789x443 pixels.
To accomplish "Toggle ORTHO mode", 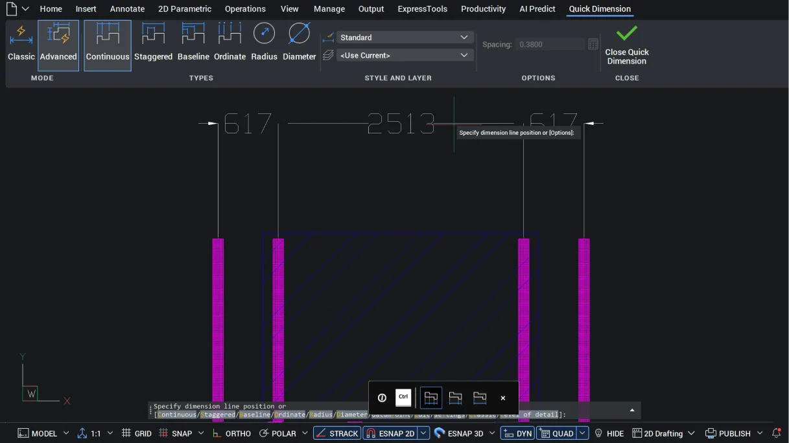I will [231, 433].
